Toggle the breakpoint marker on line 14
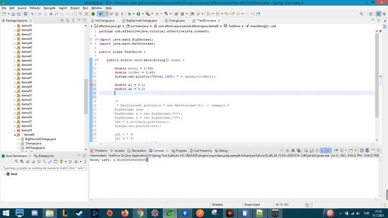 click(91, 85)
